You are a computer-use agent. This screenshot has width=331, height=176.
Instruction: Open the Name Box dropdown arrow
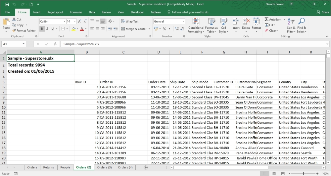(24, 44)
